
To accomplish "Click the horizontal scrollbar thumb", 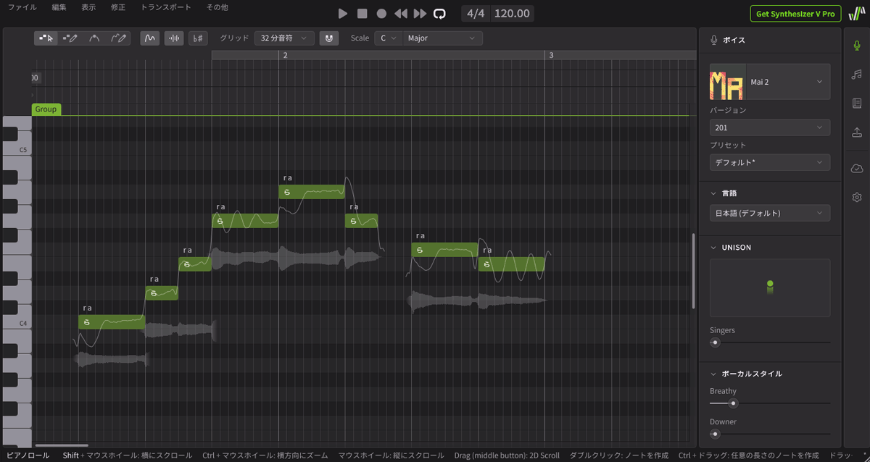I will 62,445.
